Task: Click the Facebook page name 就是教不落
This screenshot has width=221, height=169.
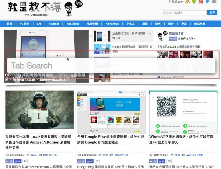Action: click(x=176, y=34)
